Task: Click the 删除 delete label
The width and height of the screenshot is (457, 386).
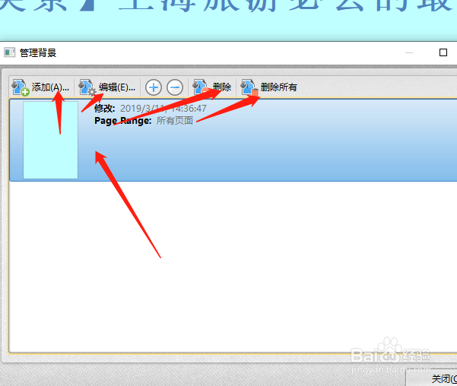Action: point(222,87)
